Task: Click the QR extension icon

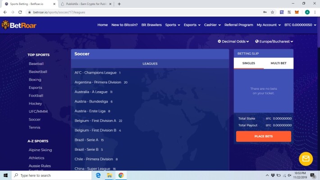Action: pyautogui.click(x=289, y=12)
